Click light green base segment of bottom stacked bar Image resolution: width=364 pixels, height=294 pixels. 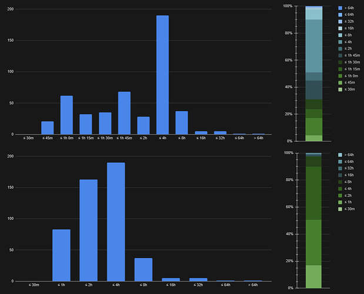coord(313,276)
